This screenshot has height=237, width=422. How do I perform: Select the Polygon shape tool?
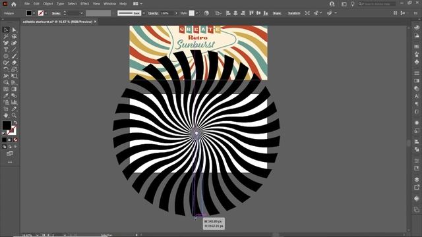click(6, 56)
